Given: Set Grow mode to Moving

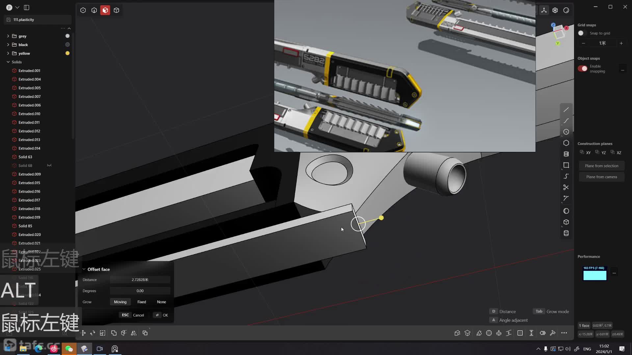Looking at the screenshot, I should click(x=120, y=302).
